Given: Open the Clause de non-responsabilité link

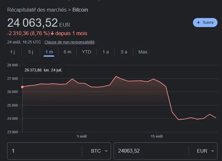Looking at the screenshot, I should 69,42.
